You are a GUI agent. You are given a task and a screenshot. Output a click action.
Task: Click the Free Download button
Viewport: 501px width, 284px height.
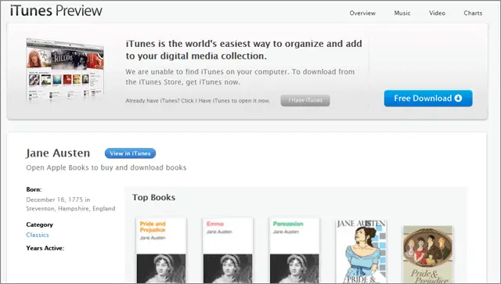tap(428, 99)
